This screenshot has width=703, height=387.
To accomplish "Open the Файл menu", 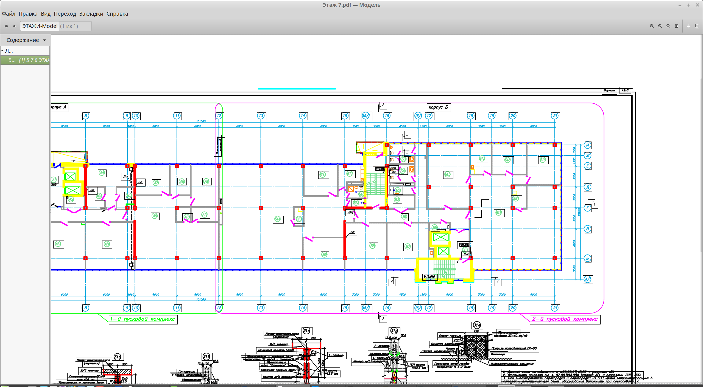I will coord(9,14).
